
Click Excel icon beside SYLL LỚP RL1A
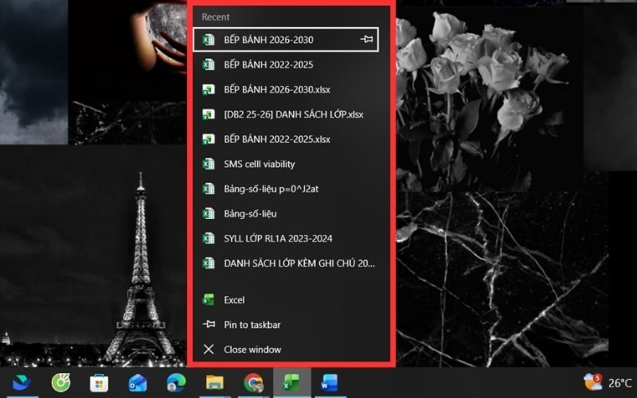click(x=209, y=238)
